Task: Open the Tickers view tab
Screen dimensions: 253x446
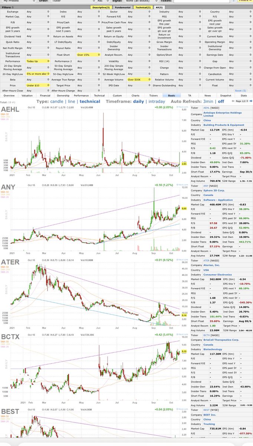Action: [154, 96]
